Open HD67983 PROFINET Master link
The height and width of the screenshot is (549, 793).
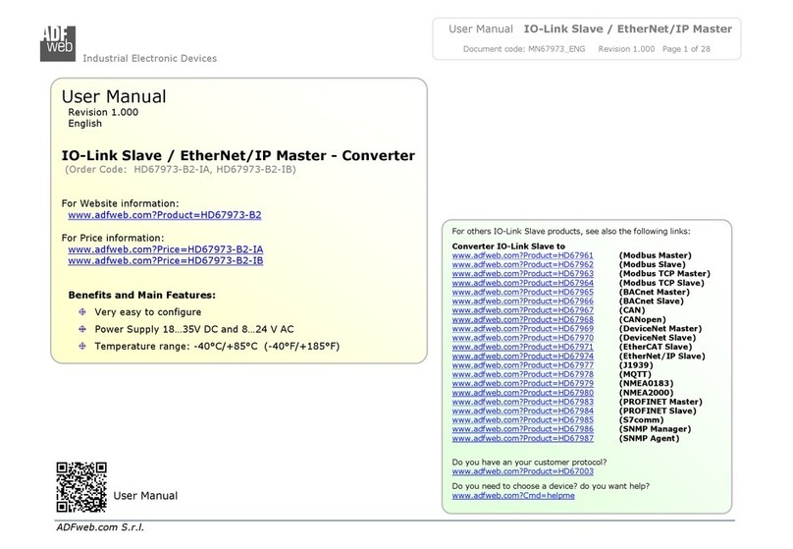(522, 402)
